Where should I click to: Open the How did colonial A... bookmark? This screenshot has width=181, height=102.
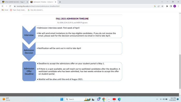[36, 10]
